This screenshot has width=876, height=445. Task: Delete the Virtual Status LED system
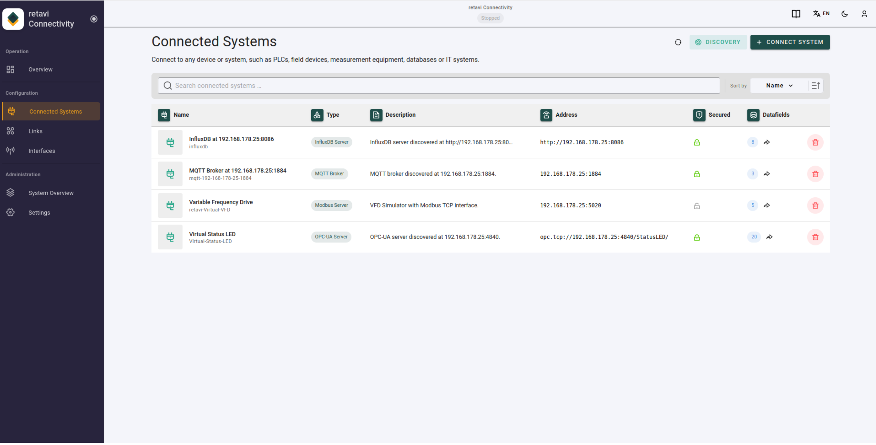pyautogui.click(x=815, y=237)
